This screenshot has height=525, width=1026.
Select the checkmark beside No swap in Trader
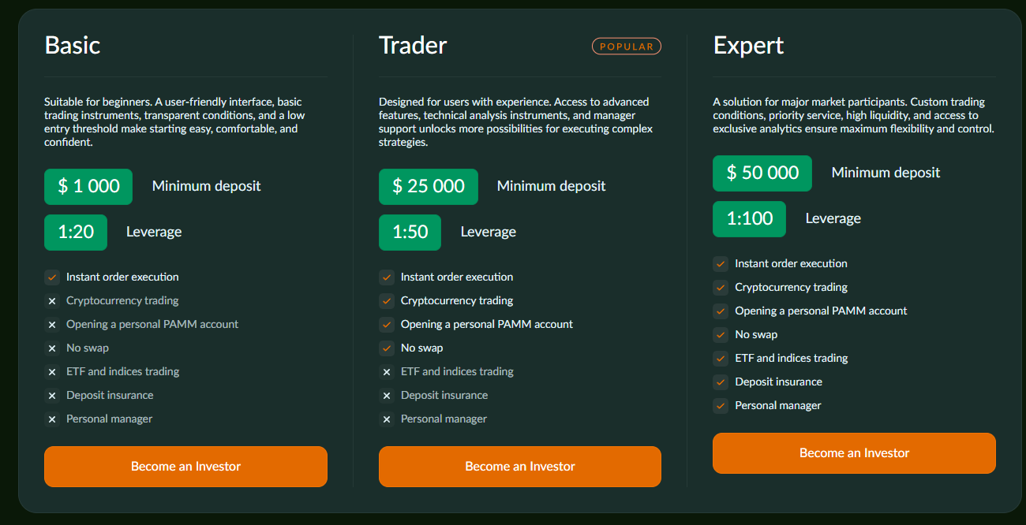(387, 348)
